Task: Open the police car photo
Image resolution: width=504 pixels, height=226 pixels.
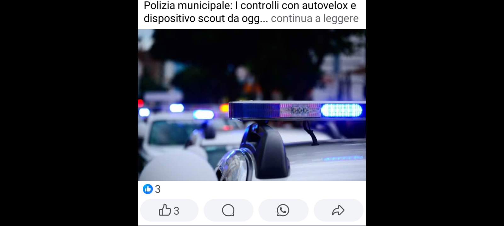Action: point(252,105)
